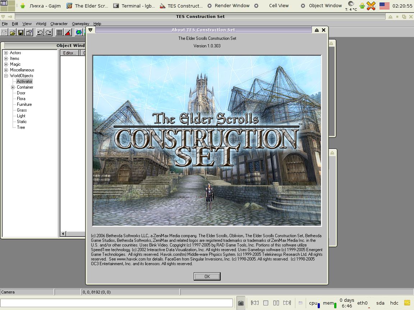414x310 pixels.
Task: Click the Preferences icon in the toolbar
Action: click(x=29, y=32)
